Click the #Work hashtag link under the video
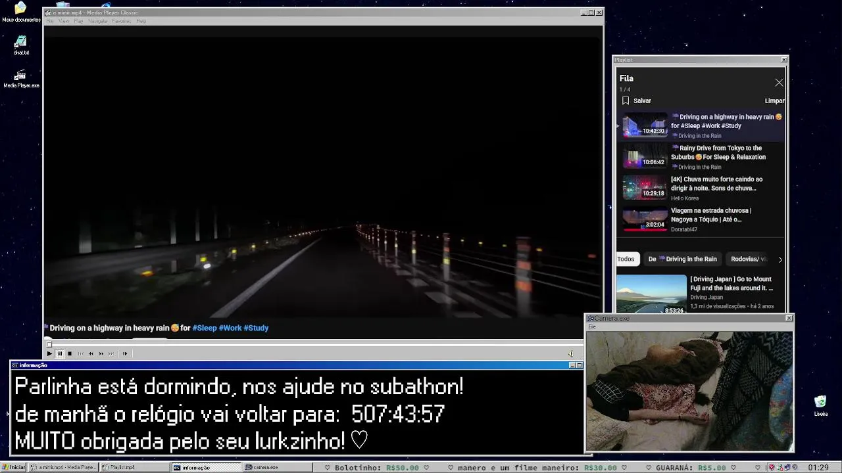Screen dimensions: 842x473 point(230,328)
